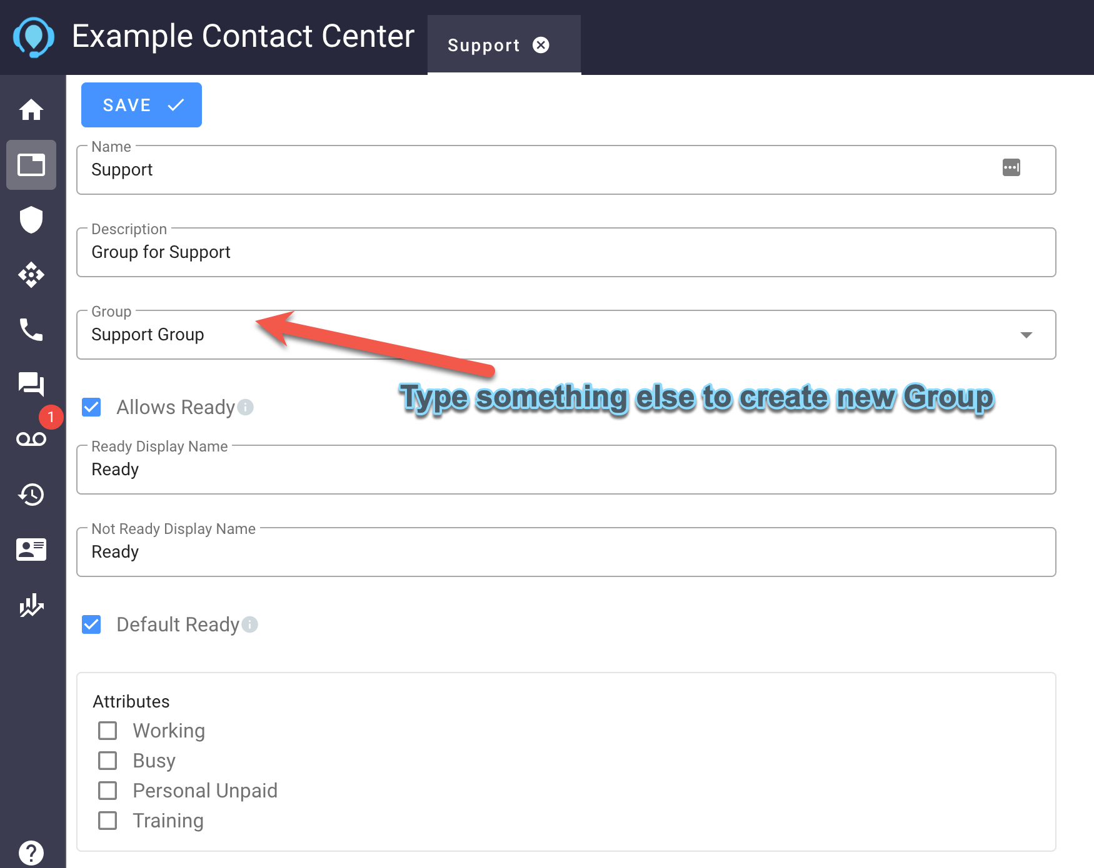1094x868 pixels.
Task: Open the help question mark icon
Action: point(31,852)
